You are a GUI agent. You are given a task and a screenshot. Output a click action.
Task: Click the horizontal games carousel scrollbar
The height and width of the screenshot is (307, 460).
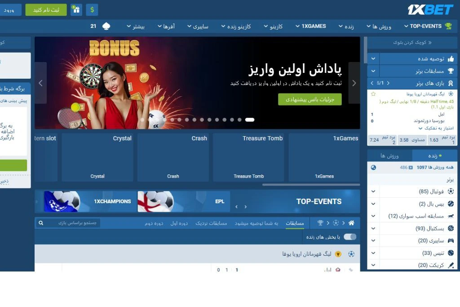pos(311,185)
